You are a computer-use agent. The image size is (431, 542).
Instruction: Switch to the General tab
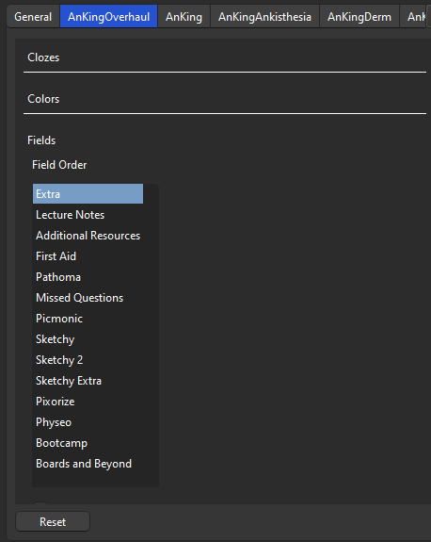[33, 17]
